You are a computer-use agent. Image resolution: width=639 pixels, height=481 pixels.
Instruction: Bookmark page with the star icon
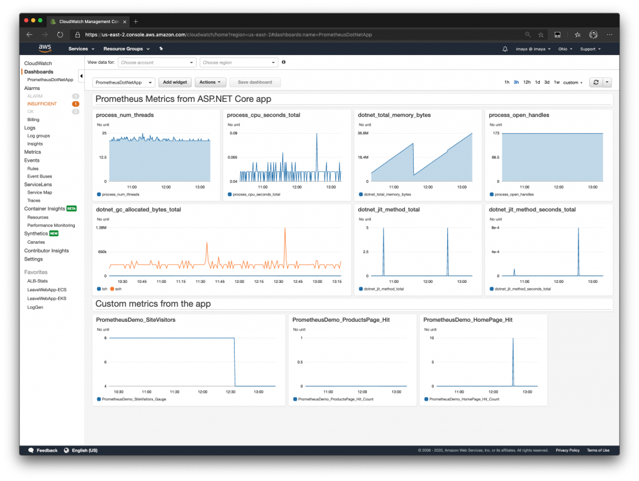pos(541,35)
